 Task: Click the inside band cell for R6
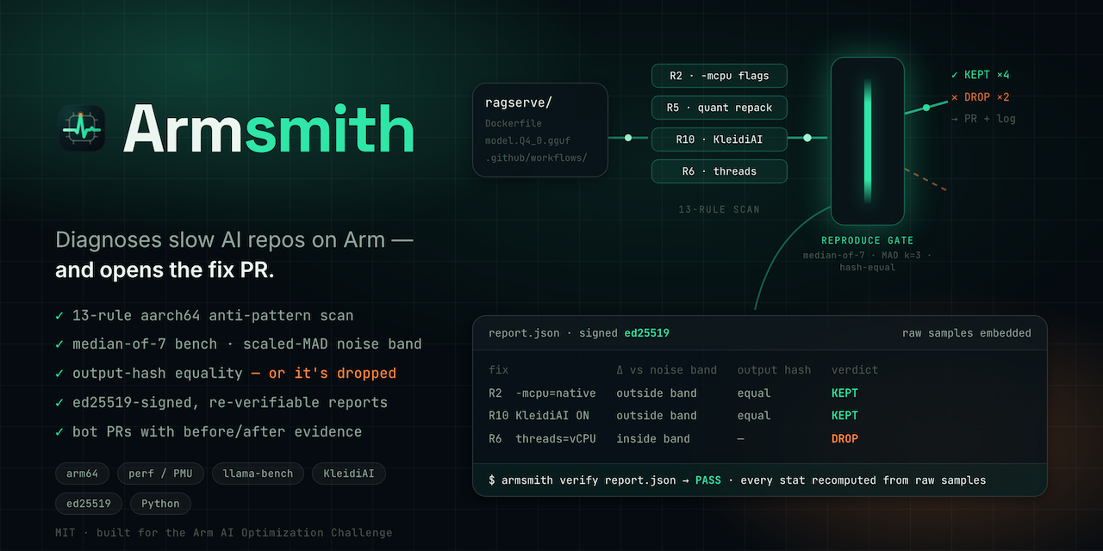pos(653,439)
